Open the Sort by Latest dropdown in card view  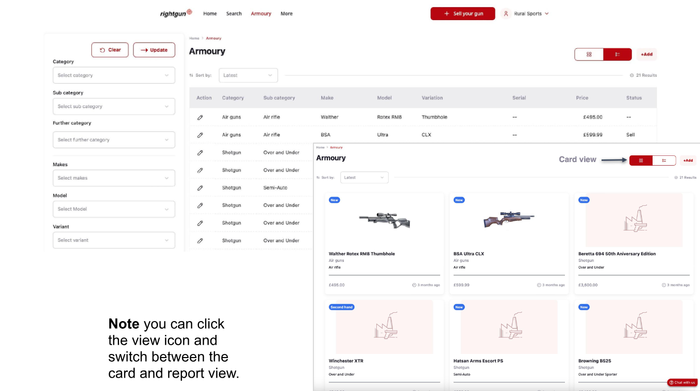(x=364, y=177)
